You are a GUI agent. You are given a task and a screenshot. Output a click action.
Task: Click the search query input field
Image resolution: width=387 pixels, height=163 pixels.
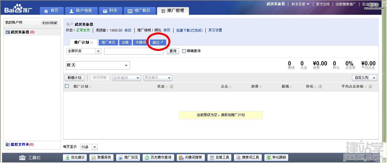click(134, 51)
